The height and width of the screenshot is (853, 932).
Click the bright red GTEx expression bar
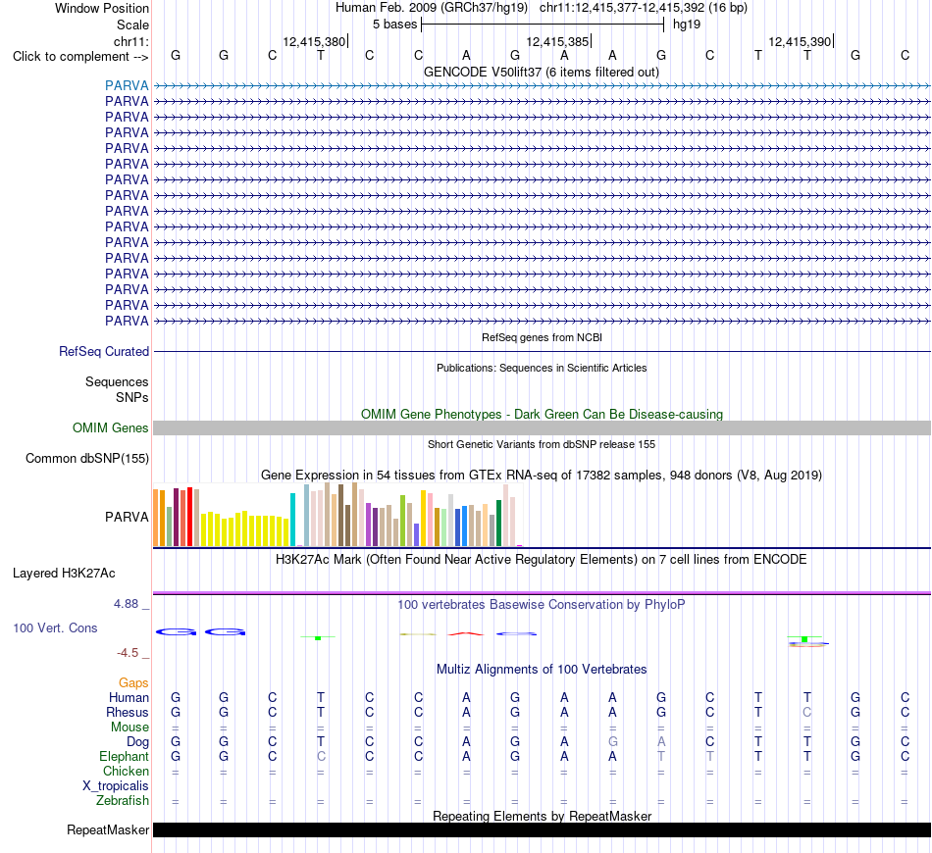coord(189,516)
